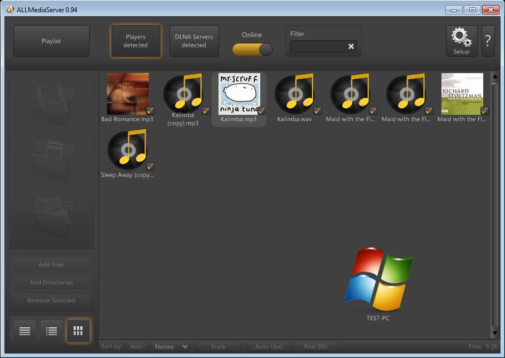Open the Nazwa sort-by dropdown

[171, 346]
